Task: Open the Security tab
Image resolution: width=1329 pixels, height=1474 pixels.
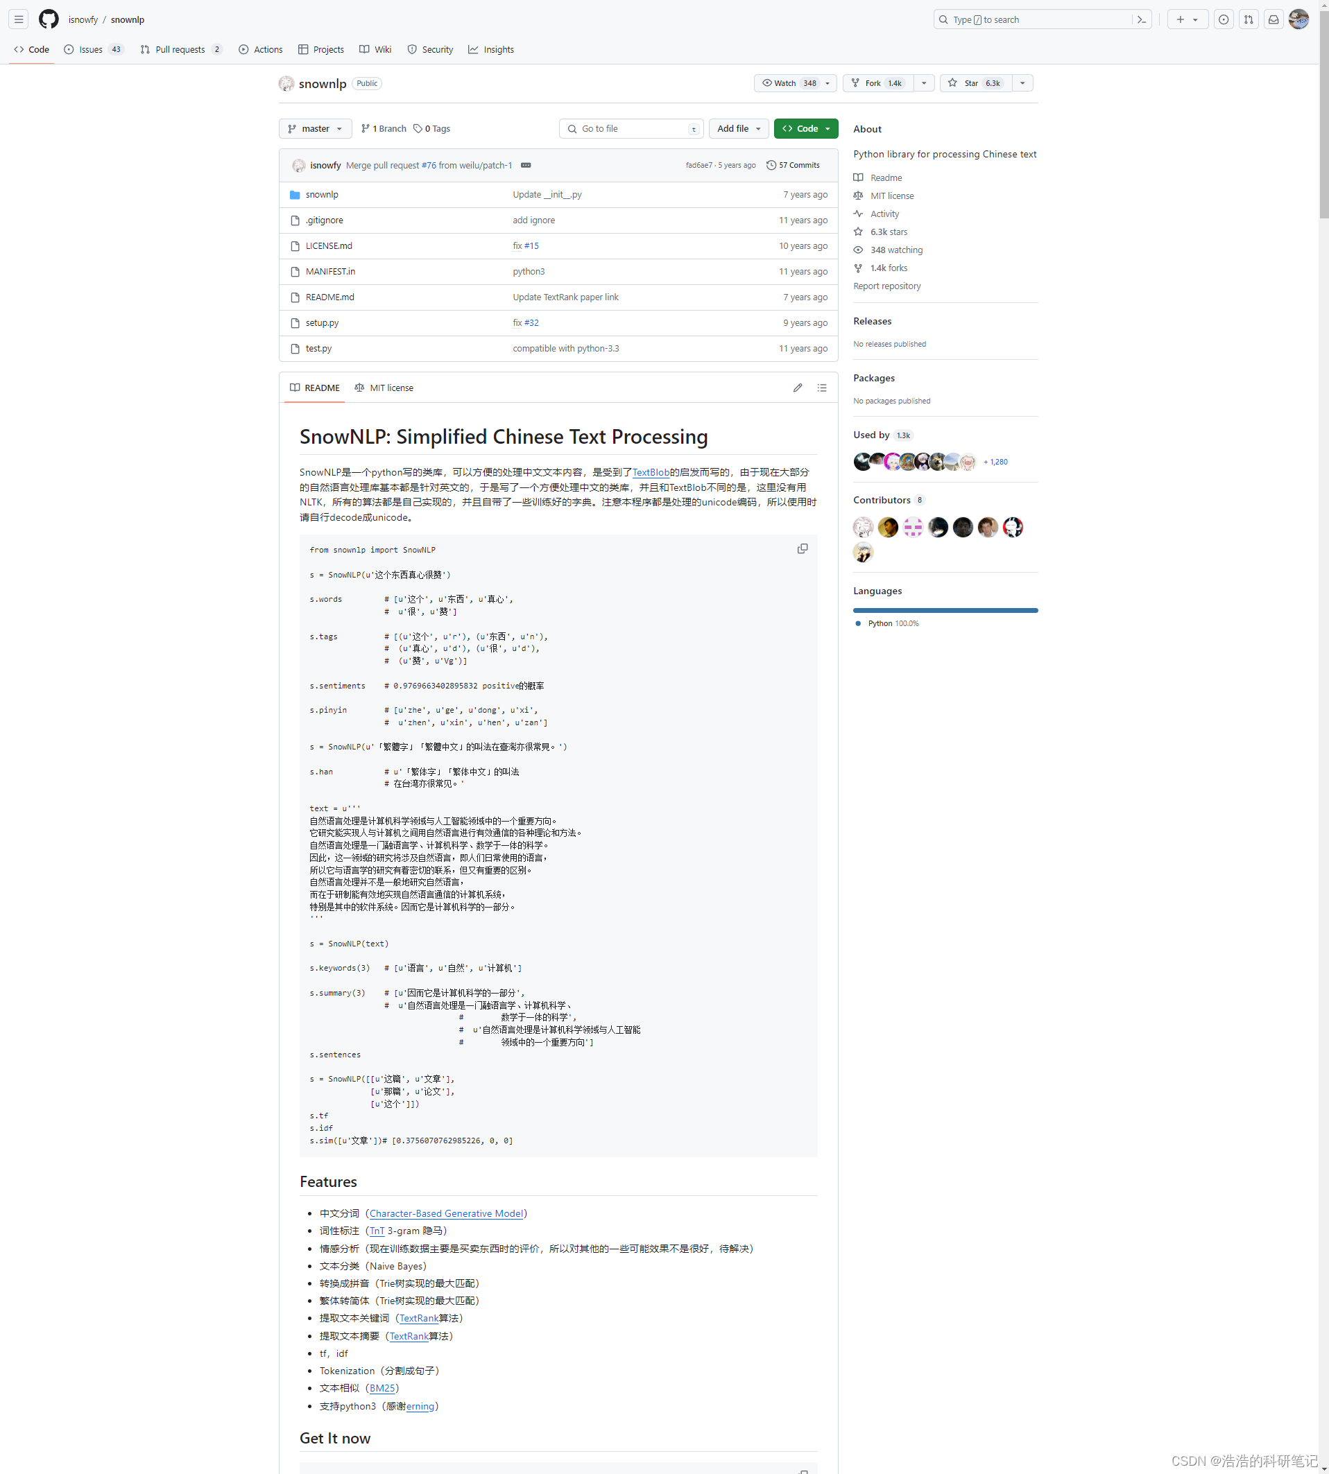Action: [430, 50]
